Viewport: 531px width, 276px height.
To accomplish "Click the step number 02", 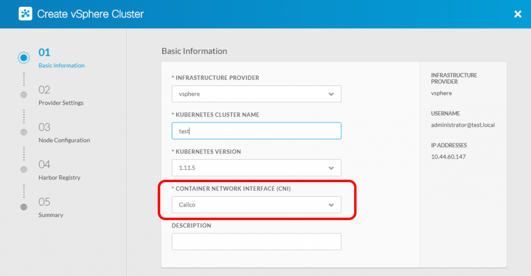I will pyautogui.click(x=45, y=90).
